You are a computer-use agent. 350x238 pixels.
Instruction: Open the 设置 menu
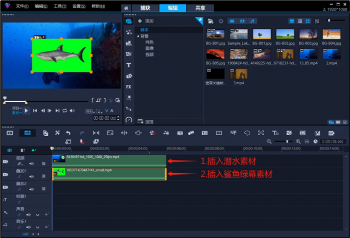79,6
